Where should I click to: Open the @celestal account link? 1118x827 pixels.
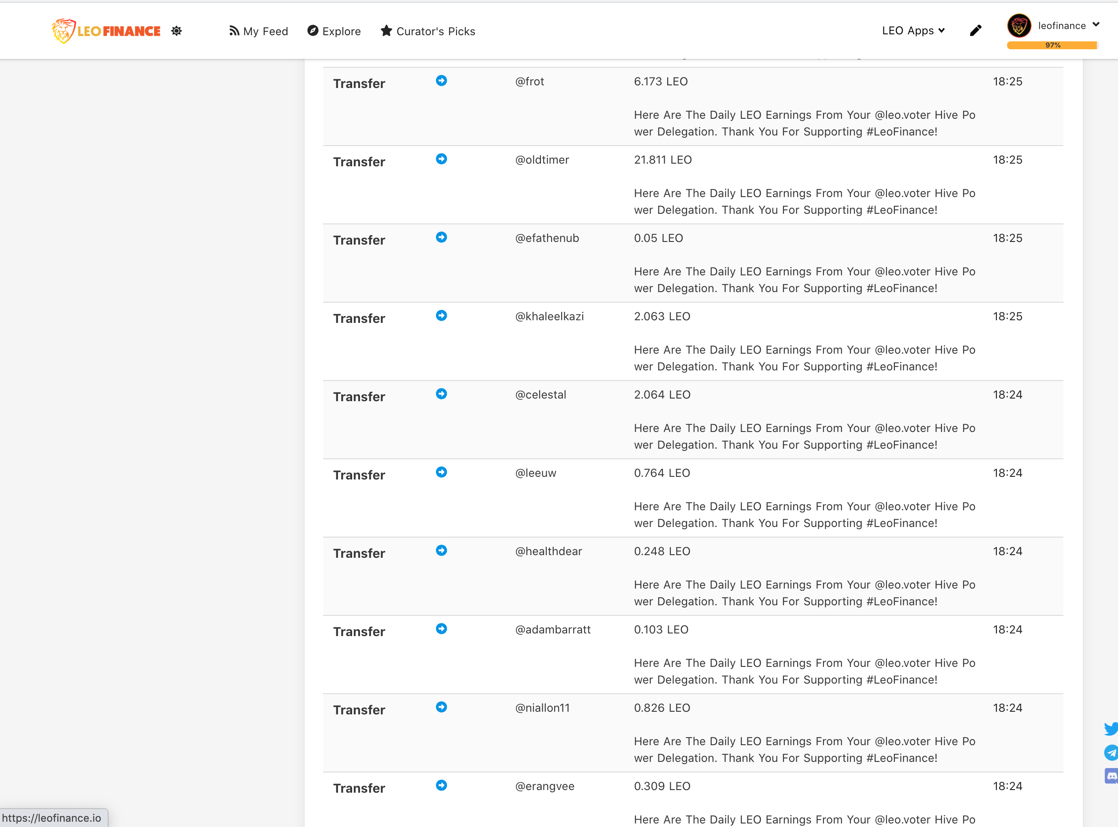click(x=541, y=395)
